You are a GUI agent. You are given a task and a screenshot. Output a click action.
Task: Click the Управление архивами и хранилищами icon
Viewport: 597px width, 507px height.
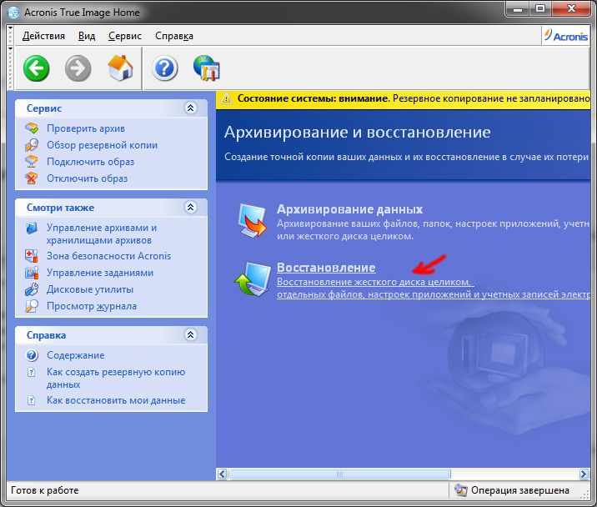(x=32, y=228)
